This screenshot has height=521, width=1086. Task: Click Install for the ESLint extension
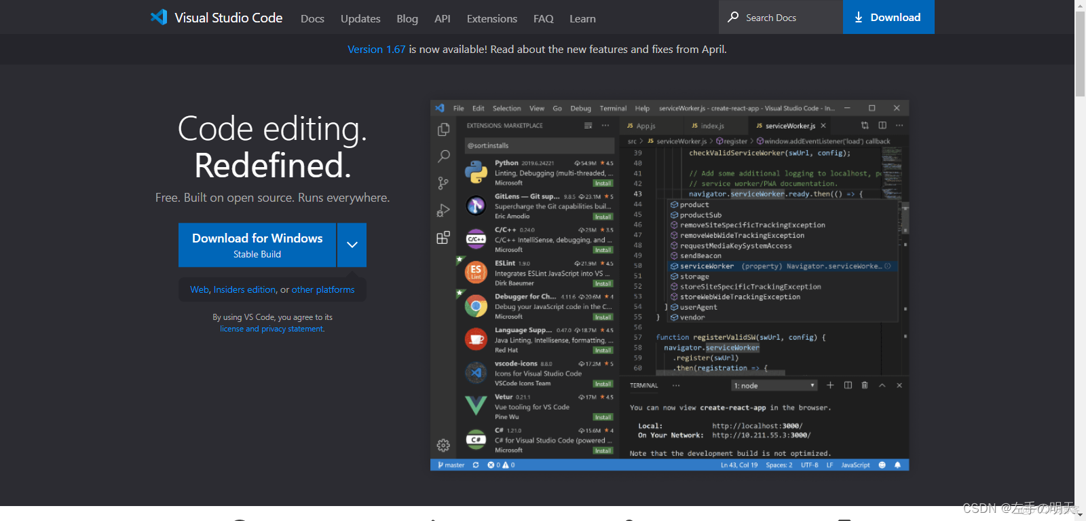pyautogui.click(x=603, y=284)
